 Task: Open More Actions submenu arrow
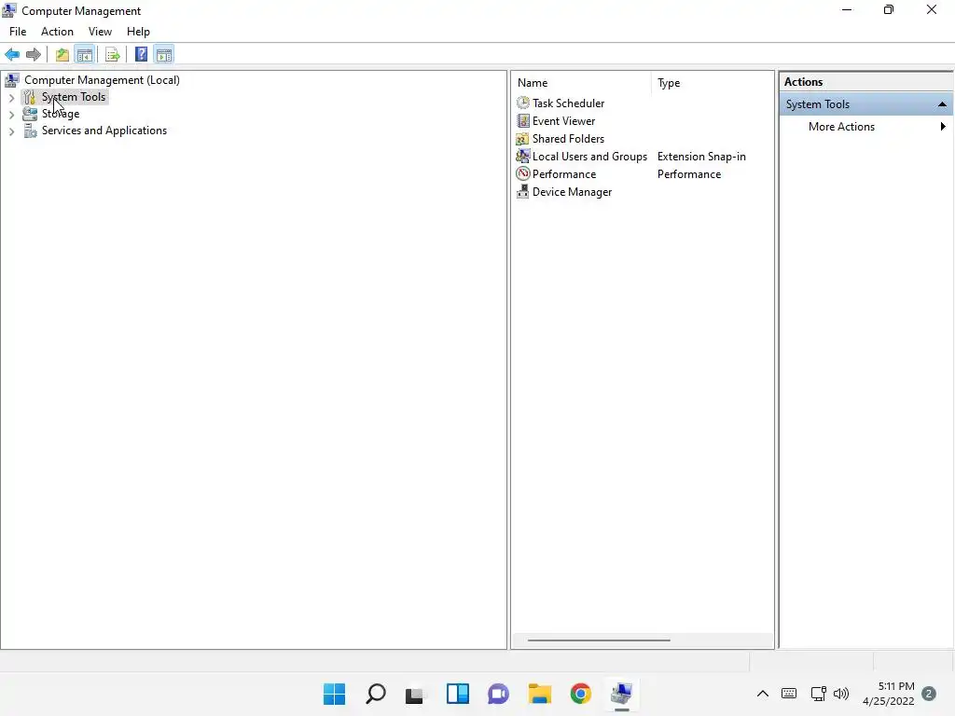point(943,127)
